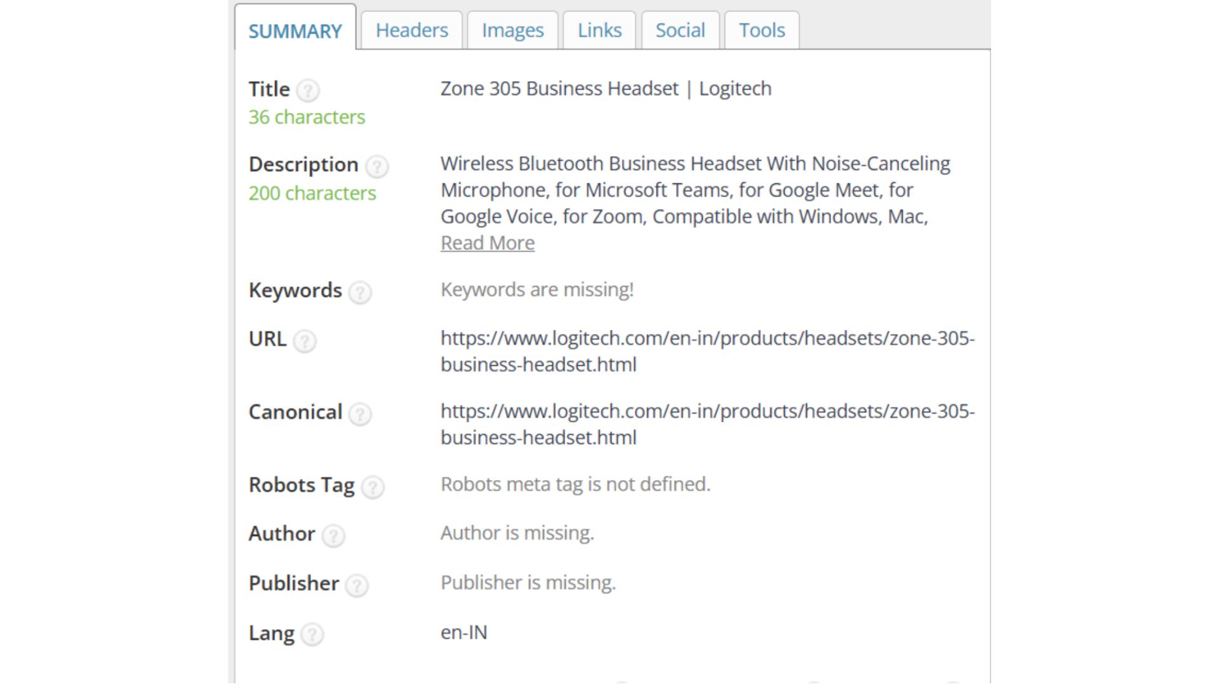The height and width of the screenshot is (685, 1219).
Task: Select the 'en-IN' language value
Action: [464, 632]
